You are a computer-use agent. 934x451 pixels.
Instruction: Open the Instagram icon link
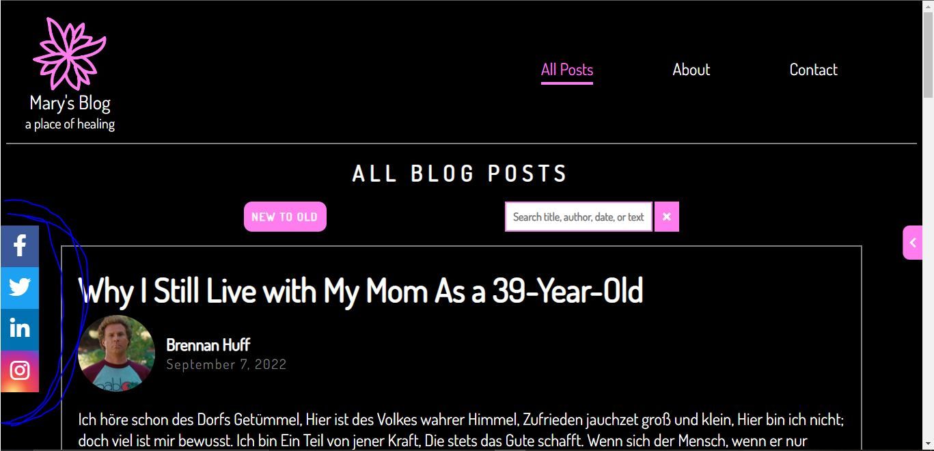pos(19,371)
